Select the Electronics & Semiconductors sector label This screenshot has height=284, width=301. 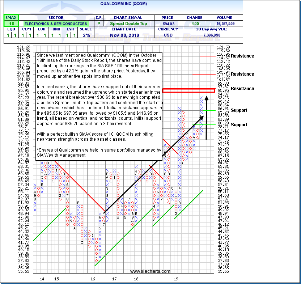coord(56,24)
